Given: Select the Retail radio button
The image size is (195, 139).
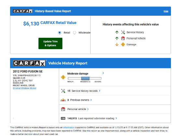Looking at the screenshot, I should (x=60, y=33).
